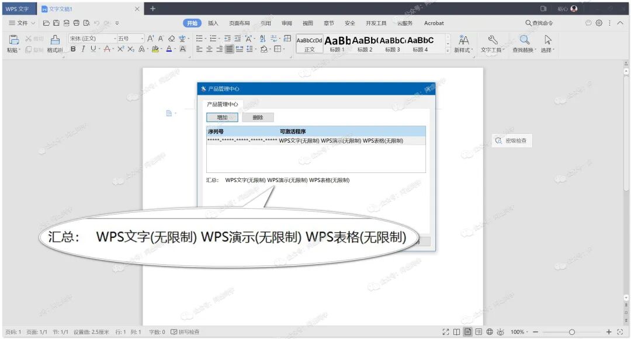Apply subscript X₂ formatting

click(131, 49)
